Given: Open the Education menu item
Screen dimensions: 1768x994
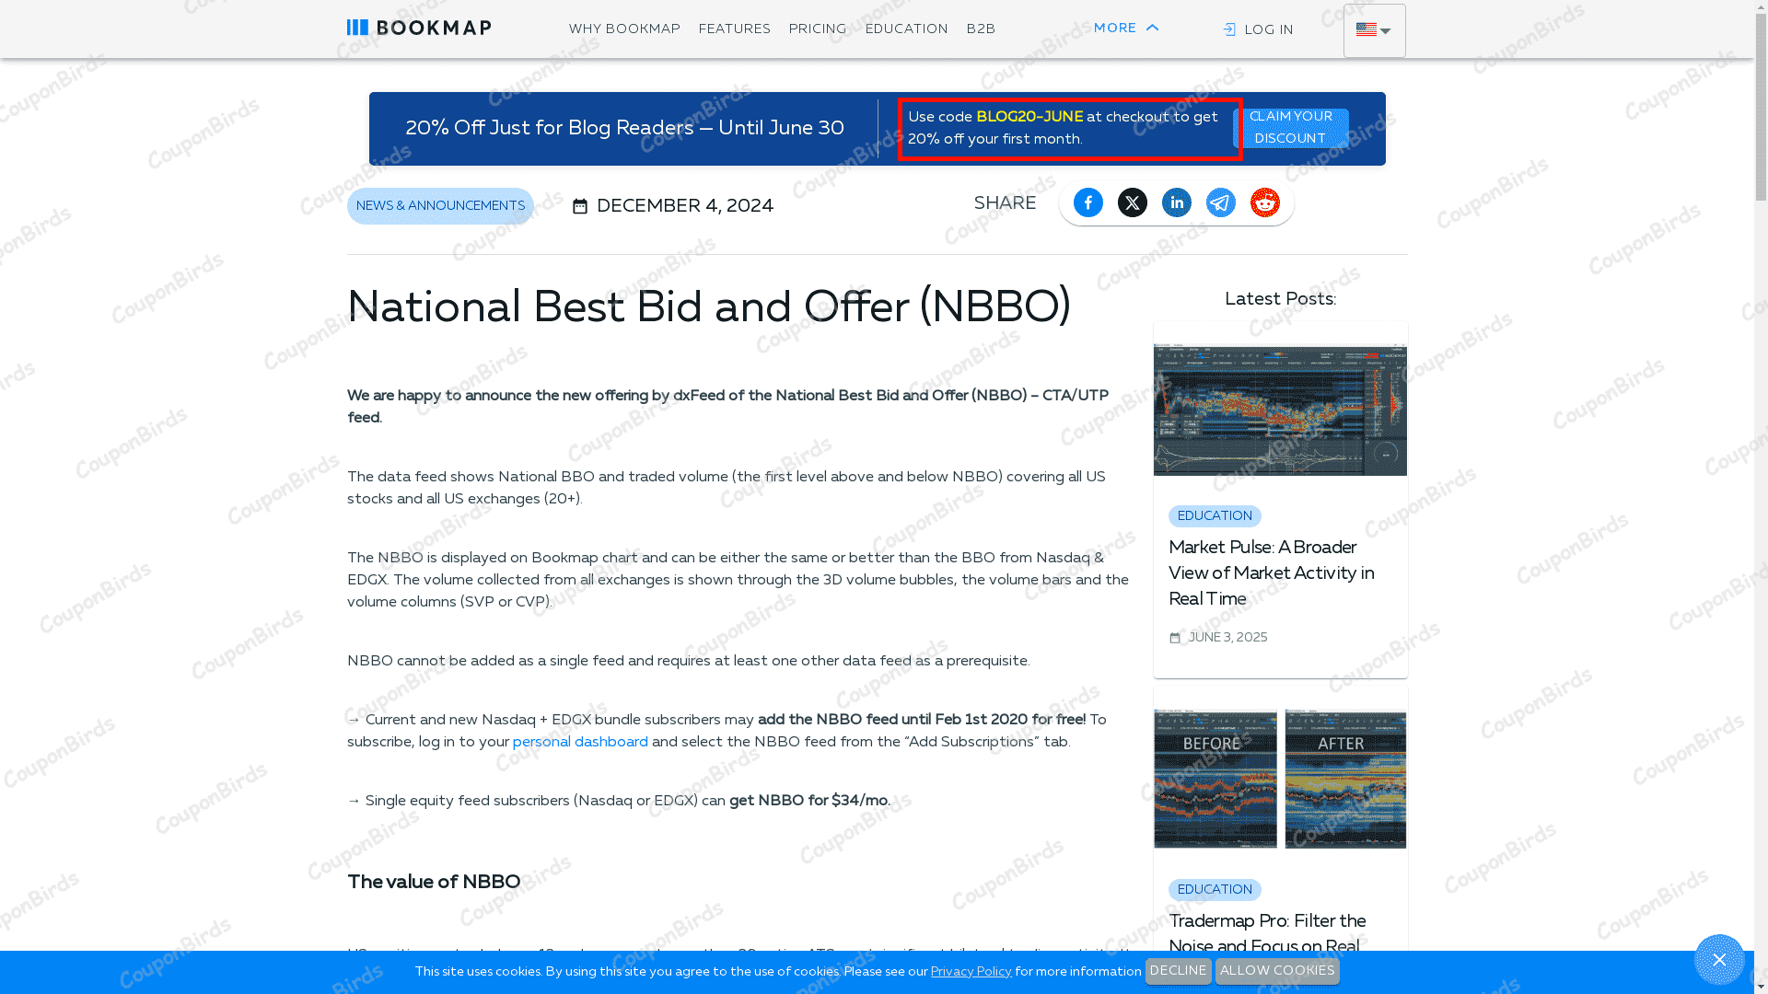Looking at the screenshot, I should tap(906, 29).
